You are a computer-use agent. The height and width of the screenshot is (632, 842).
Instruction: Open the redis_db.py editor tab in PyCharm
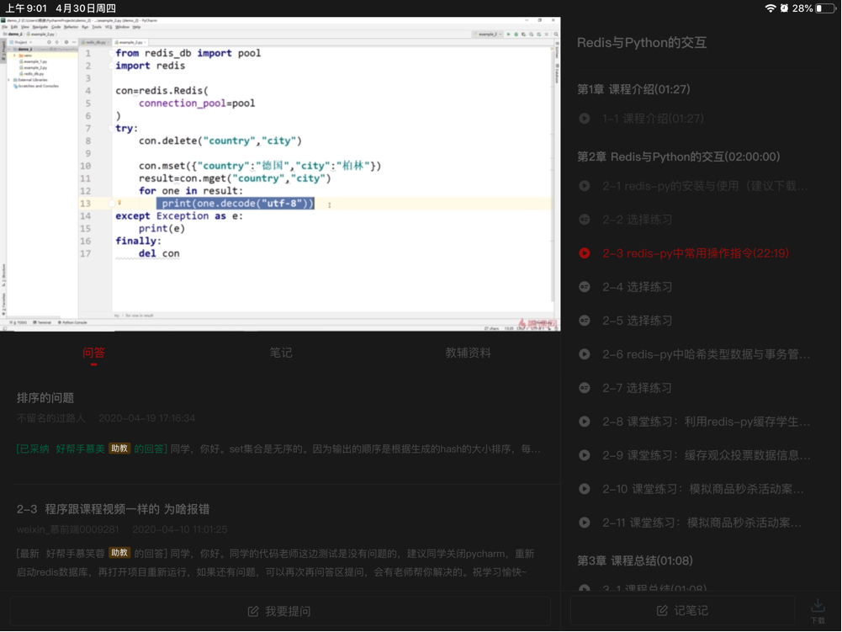94,42
